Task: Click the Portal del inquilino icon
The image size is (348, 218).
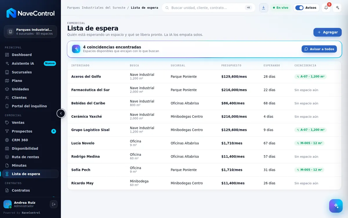Action: tap(7, 106)
